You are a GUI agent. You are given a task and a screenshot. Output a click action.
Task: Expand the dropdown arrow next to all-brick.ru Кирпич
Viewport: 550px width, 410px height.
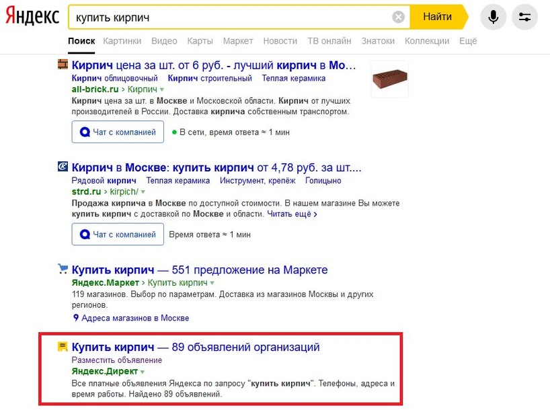161,90
